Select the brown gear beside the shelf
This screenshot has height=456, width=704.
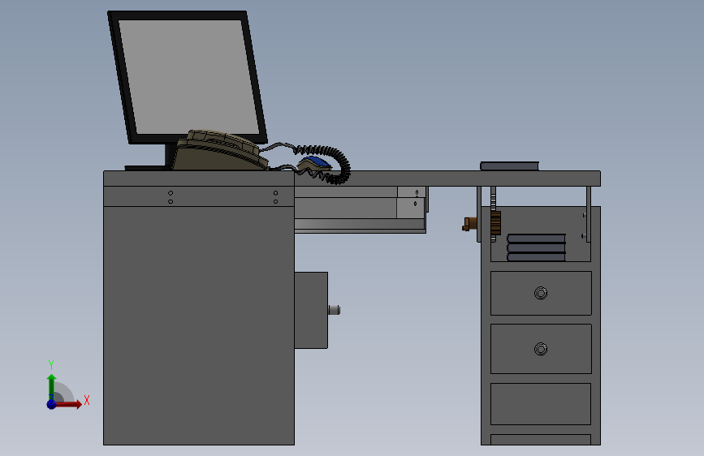click(495, 223)
